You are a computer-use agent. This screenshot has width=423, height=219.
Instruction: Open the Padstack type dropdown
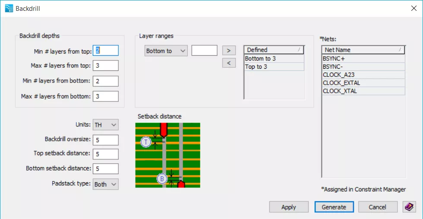click(106, 184)
